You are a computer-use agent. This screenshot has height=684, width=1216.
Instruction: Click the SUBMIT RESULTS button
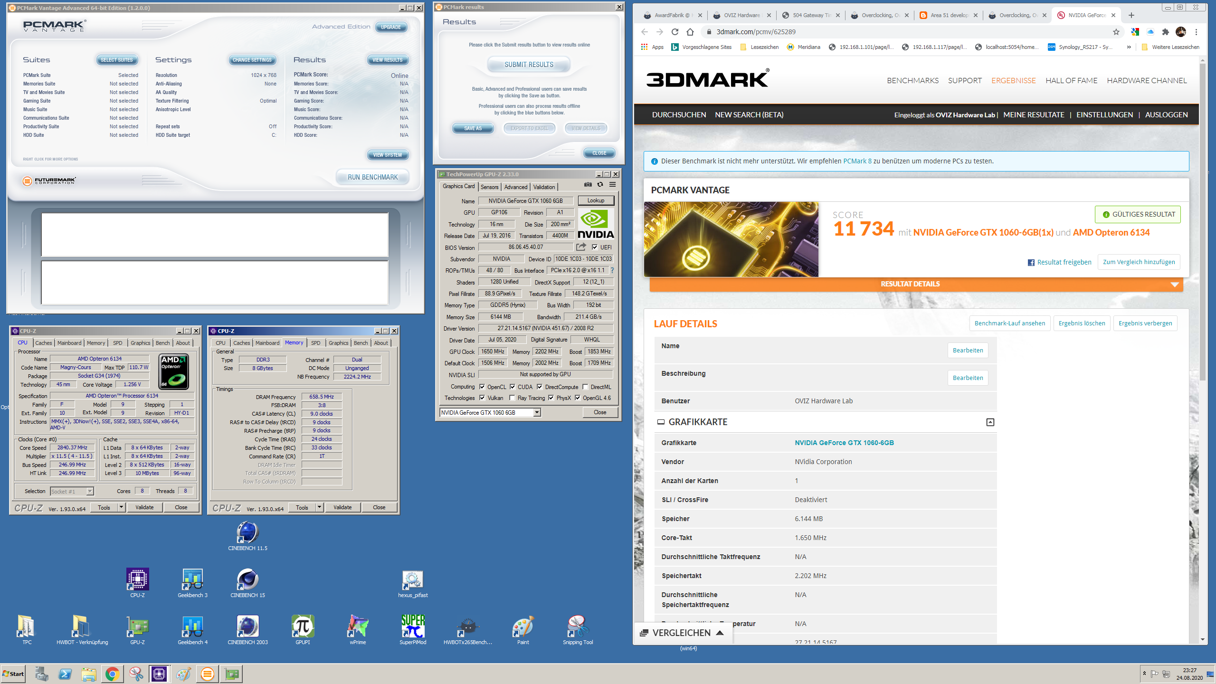click(x=529, y=65)
